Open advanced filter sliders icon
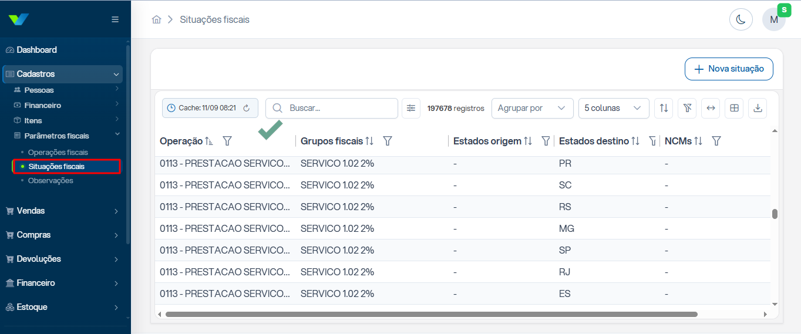 411,108
